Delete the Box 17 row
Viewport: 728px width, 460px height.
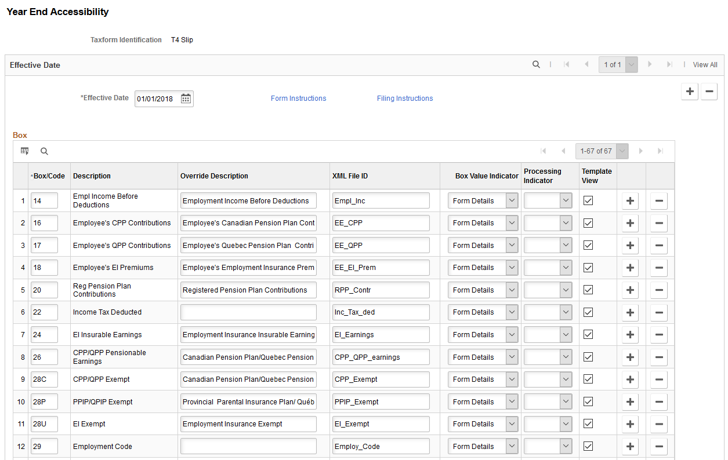(659, 246)
